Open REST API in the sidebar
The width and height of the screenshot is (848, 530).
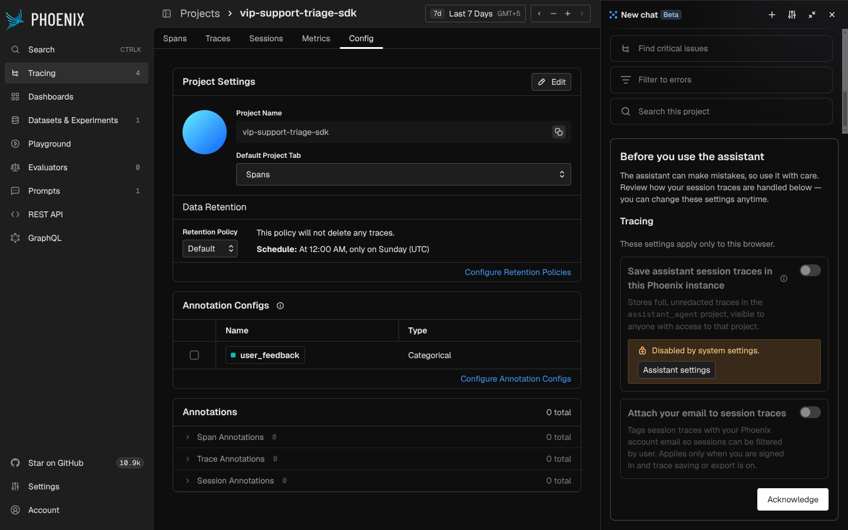click(77, 214)
